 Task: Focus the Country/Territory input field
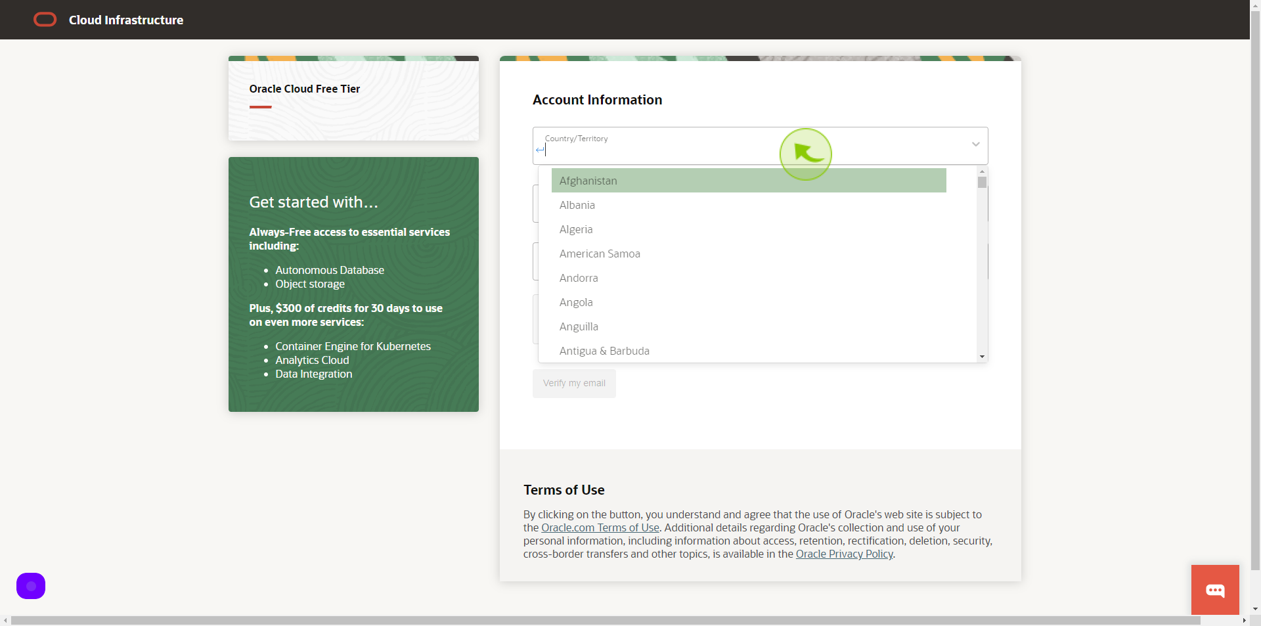point(760,146)
